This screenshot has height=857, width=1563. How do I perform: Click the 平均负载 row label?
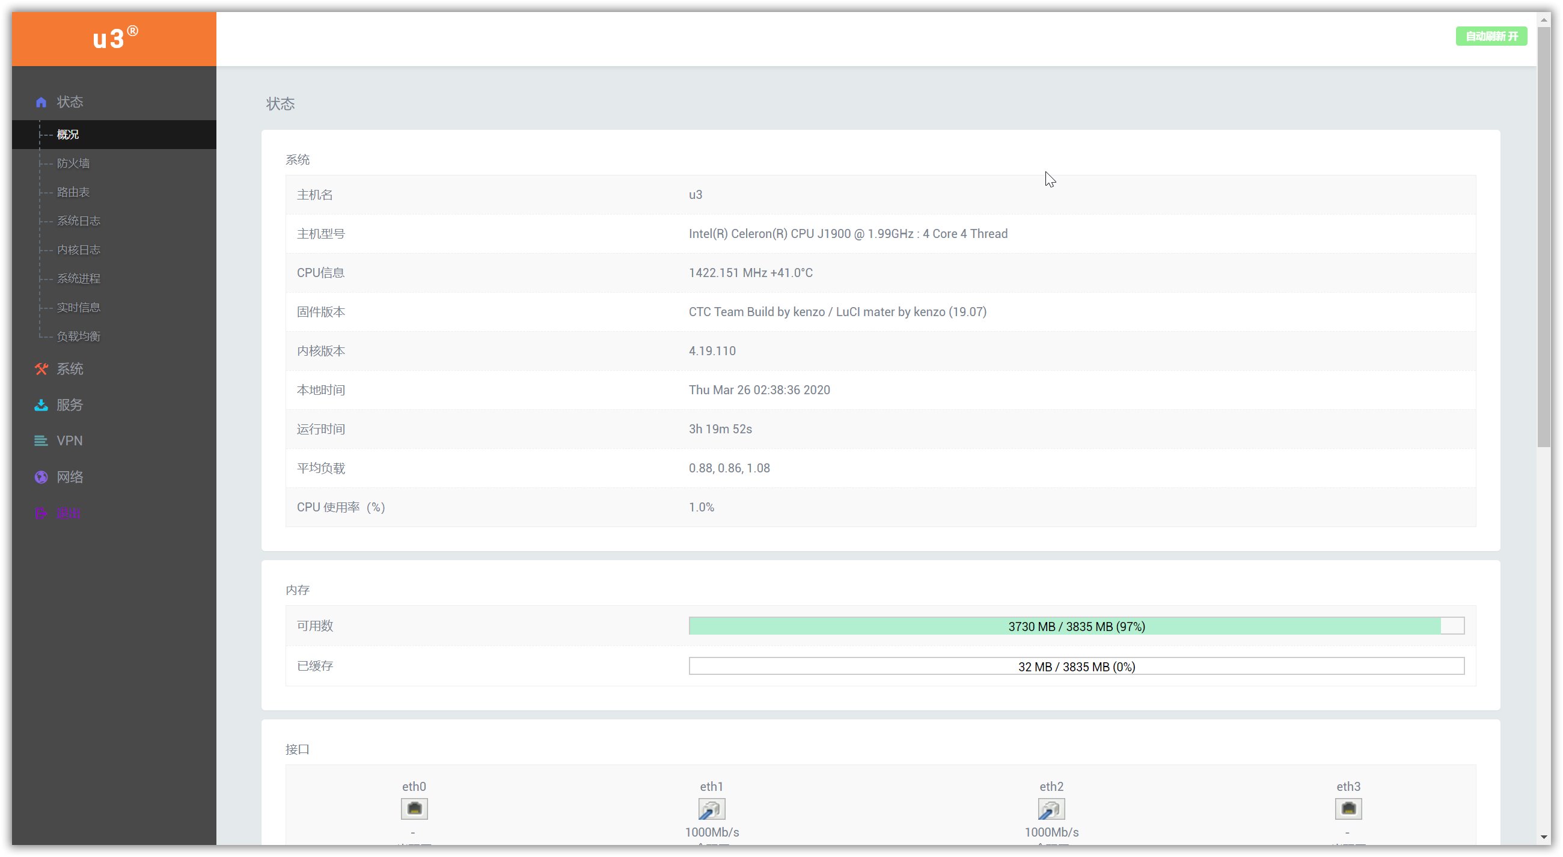pos(320,468)
